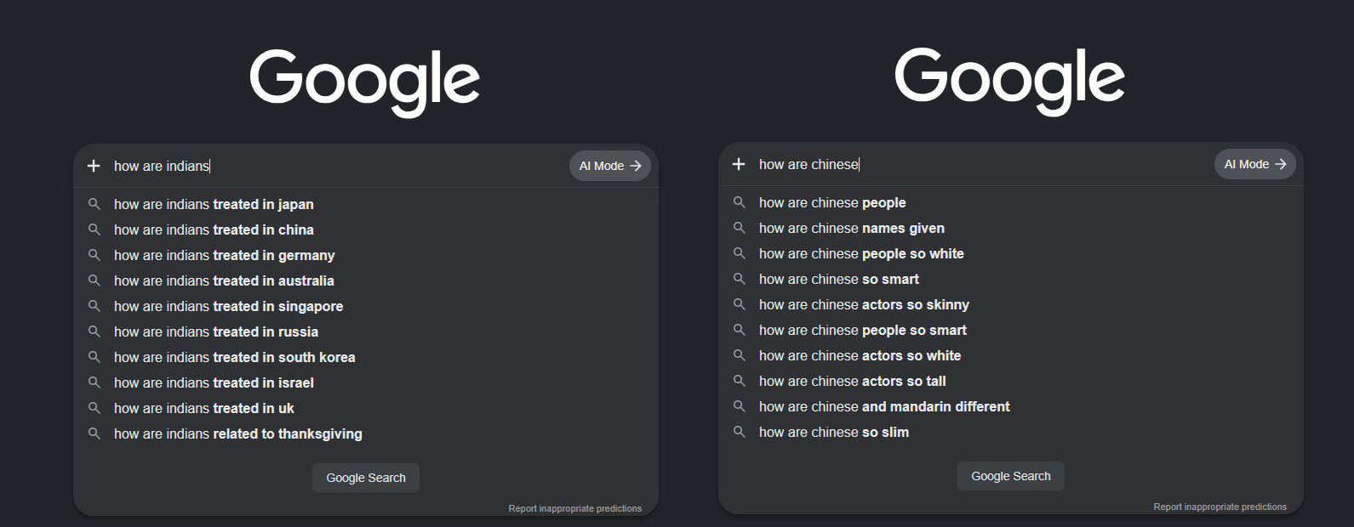Click Google Search under the chinese suggestions
Screen dimensions: 1354x527
coord(1011,476)
